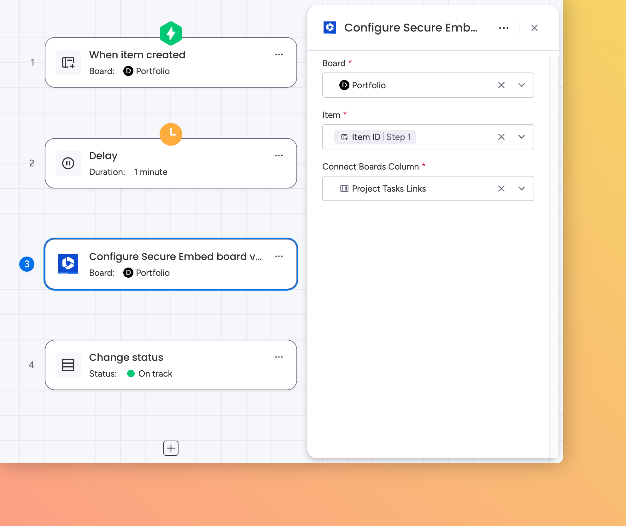Screen dimensions: 626x526
Task: Select the item created board icon
Action: click(68, 62)
